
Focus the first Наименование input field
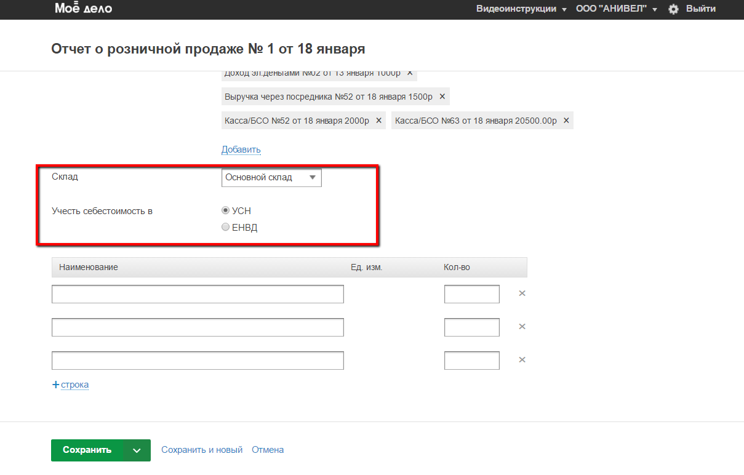198,294
